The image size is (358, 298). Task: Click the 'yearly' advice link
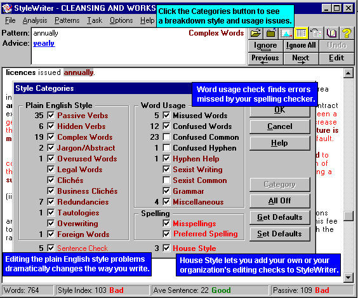pyautogui.click(x=44, y=43)
